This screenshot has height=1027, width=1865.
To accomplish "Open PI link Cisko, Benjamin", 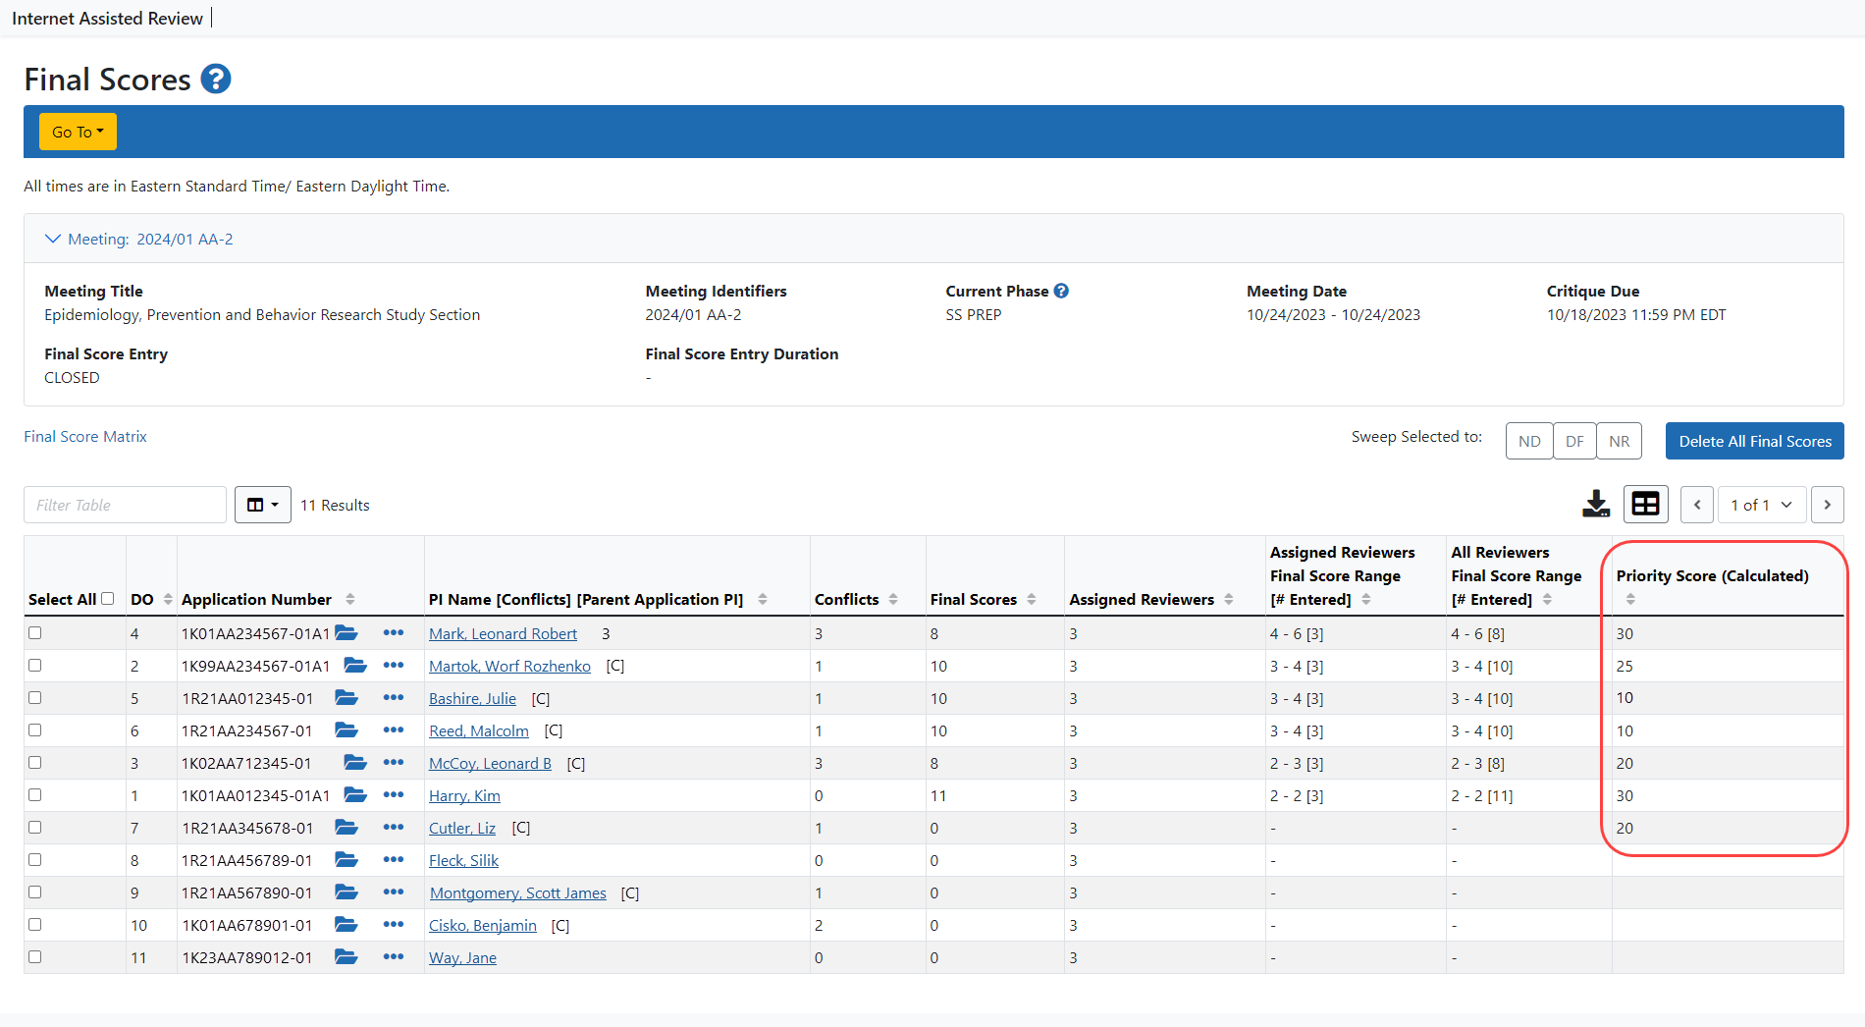I will pos(483,925).
